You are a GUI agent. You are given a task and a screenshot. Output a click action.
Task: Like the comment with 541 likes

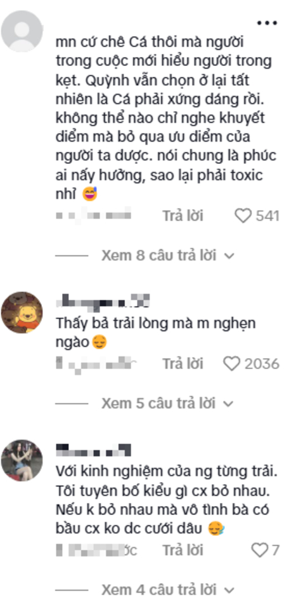[243, 216]
